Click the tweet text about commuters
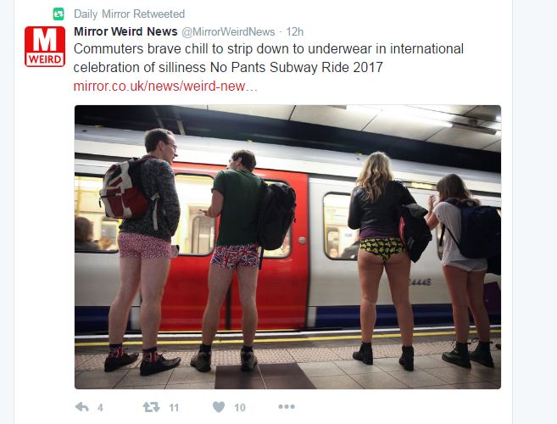557x424 pixels. [269, 58]
